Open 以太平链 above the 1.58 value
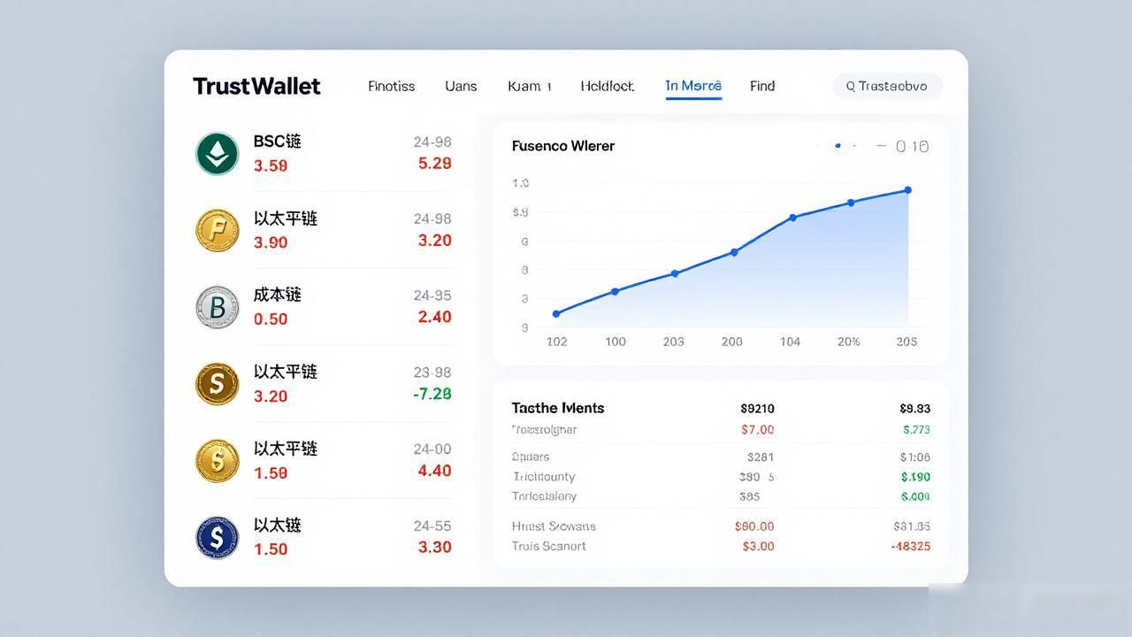Screen dimensions: 1132x637 [286, 449]
